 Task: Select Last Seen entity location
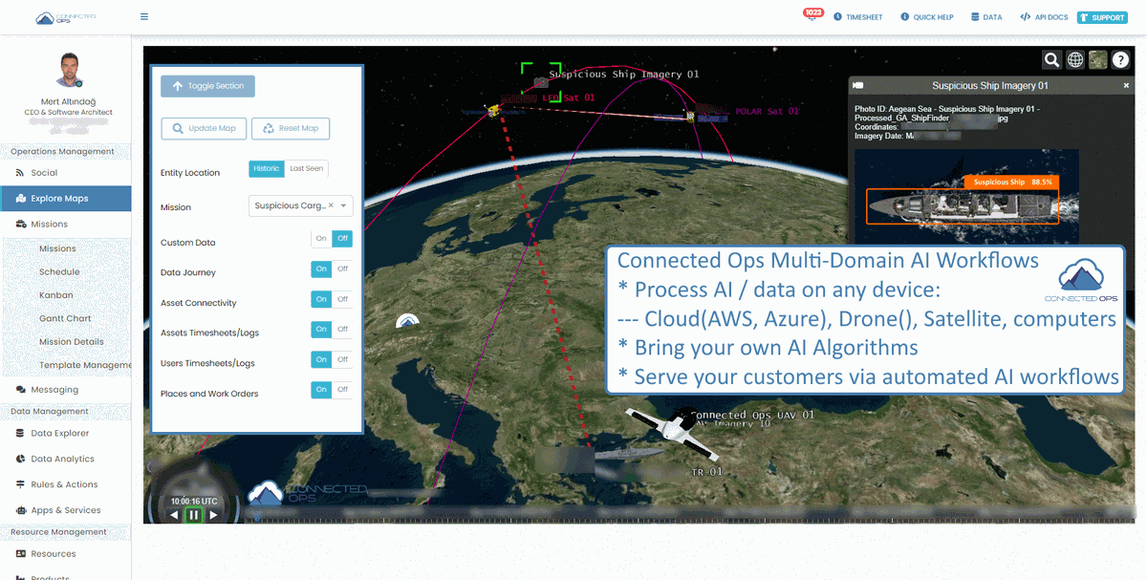click(x=306, y=168)
